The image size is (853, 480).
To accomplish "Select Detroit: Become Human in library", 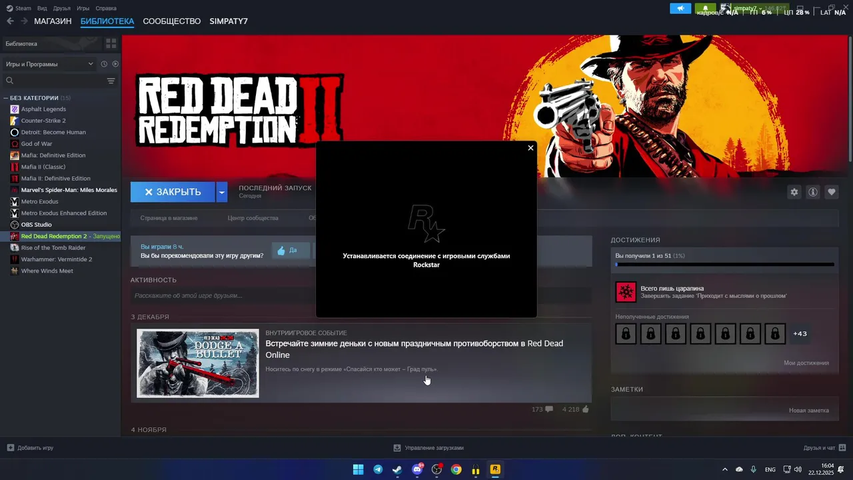I will click(53, 132).
